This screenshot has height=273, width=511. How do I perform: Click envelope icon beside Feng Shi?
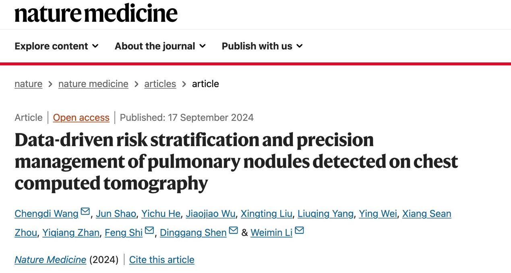tap(149, 231)
